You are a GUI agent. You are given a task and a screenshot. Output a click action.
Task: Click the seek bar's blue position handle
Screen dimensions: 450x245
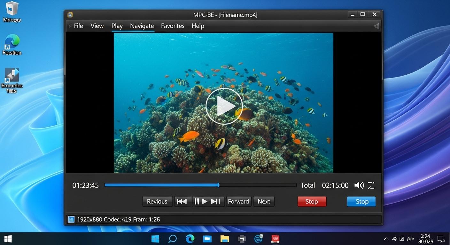219,185
